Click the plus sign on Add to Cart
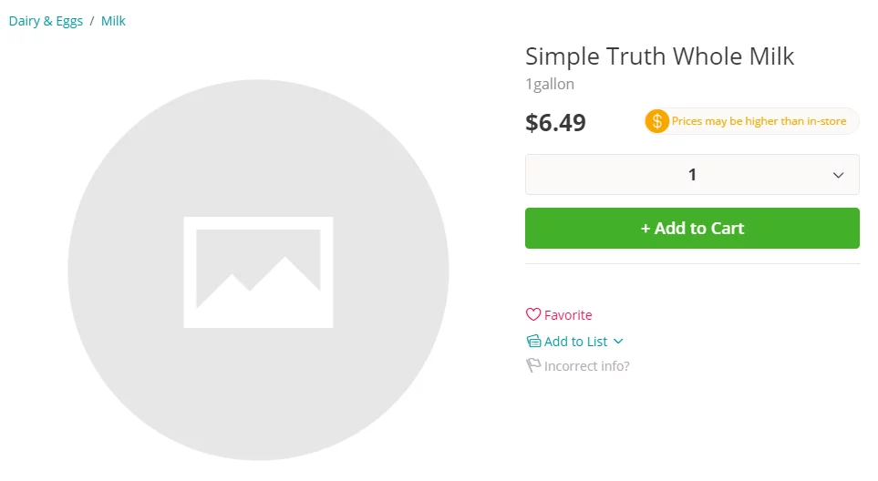The width and height of the screenshot is (878, 481). (x=646, y=229)
